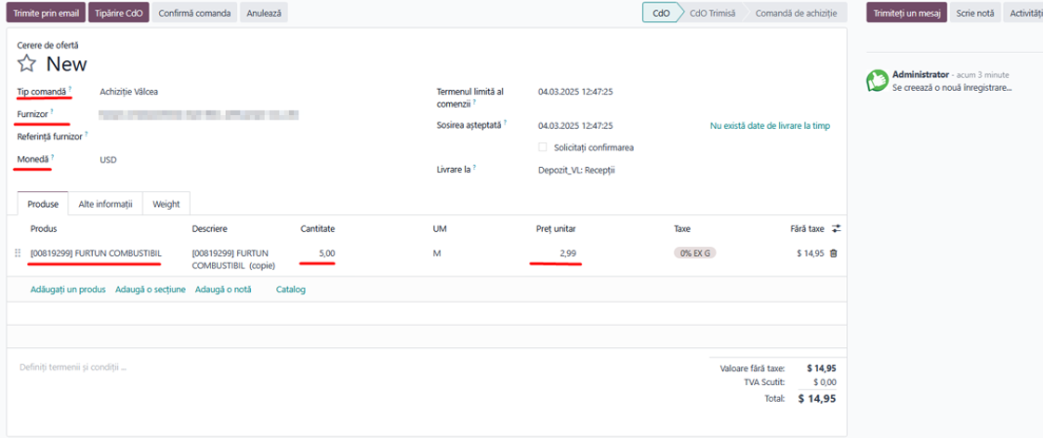This screenshot has width=1043, height=438.
Task: Mark the New request as favorite star
Action: (x=26, y=64)
